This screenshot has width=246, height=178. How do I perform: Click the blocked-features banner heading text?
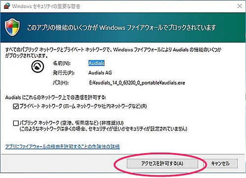(122, 27)
